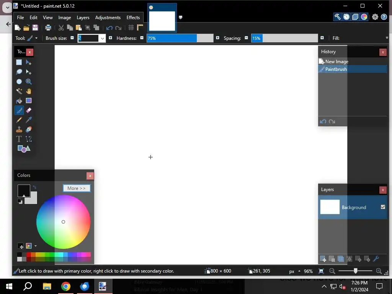Reset colors to black and white
This screenshot has height=294, width=392.
(20, 201)
